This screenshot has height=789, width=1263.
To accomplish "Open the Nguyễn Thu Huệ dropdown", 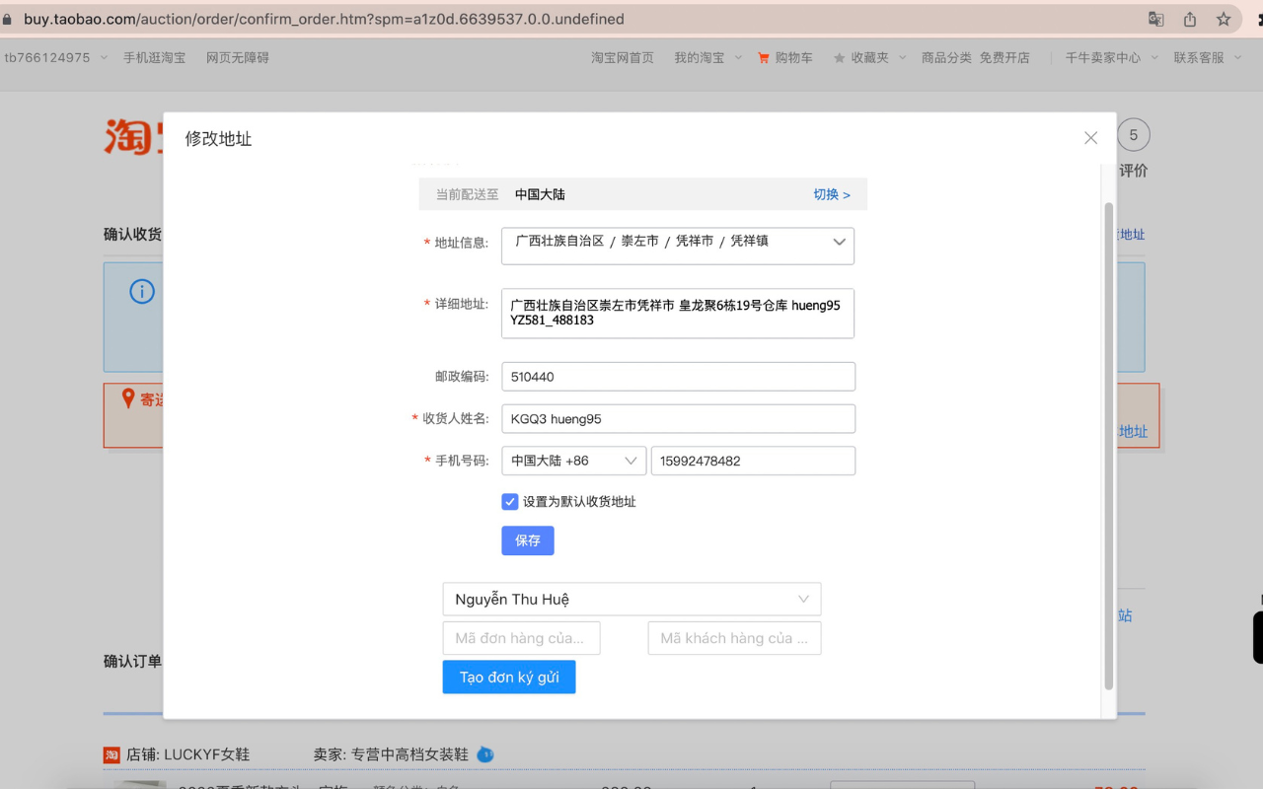I will [631, 599].
